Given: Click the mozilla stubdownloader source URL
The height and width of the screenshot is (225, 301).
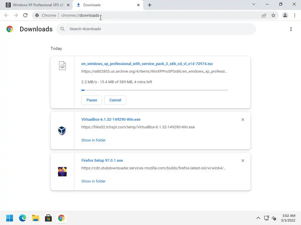Looking at the screenshot, I should point(153,168).
